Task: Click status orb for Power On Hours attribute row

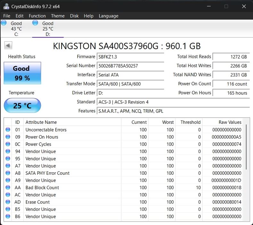Action: coord(8,137)
